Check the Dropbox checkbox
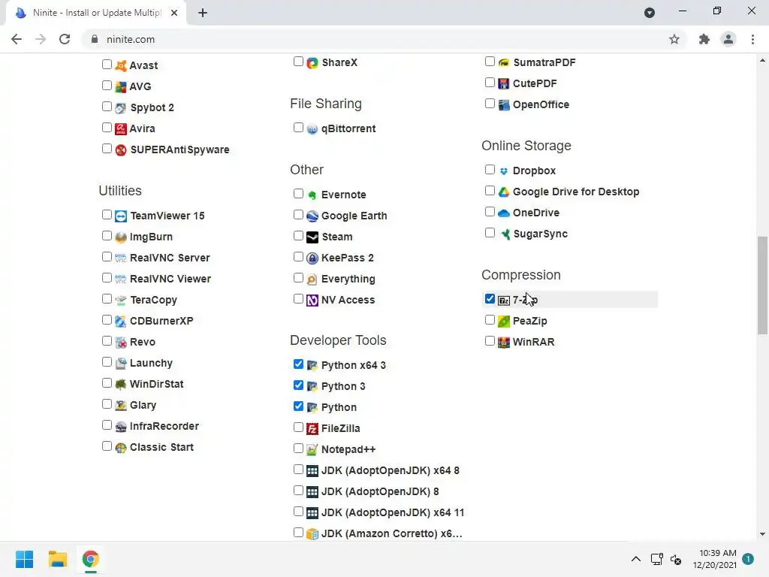769x577 pixels. pyautogui.click(x=490, y=170)
